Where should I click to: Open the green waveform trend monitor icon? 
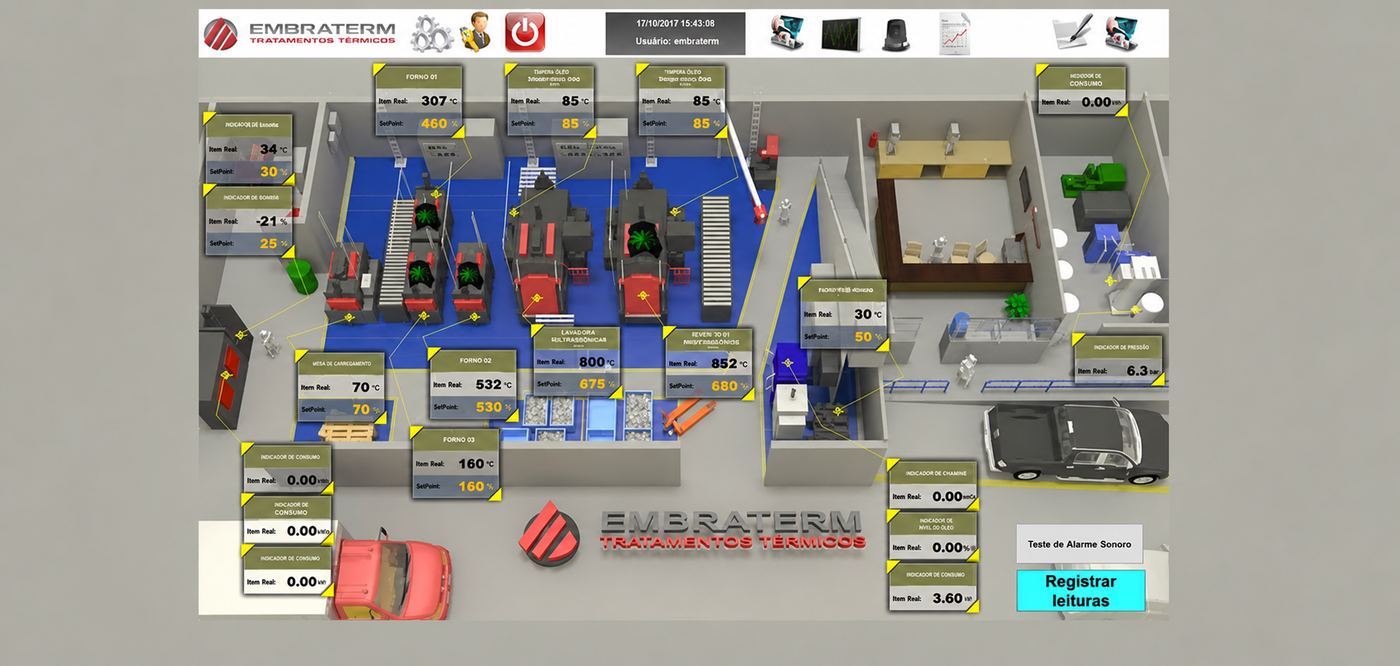(x=840, y=35)
